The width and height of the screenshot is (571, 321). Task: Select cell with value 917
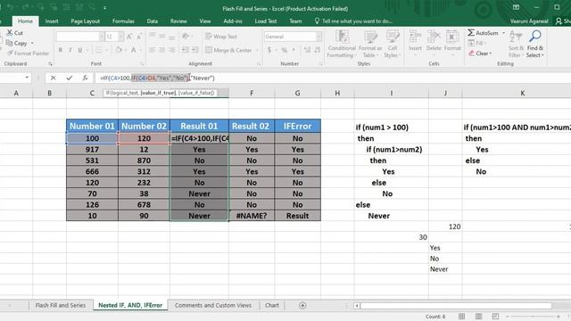[x=92, y=149]
